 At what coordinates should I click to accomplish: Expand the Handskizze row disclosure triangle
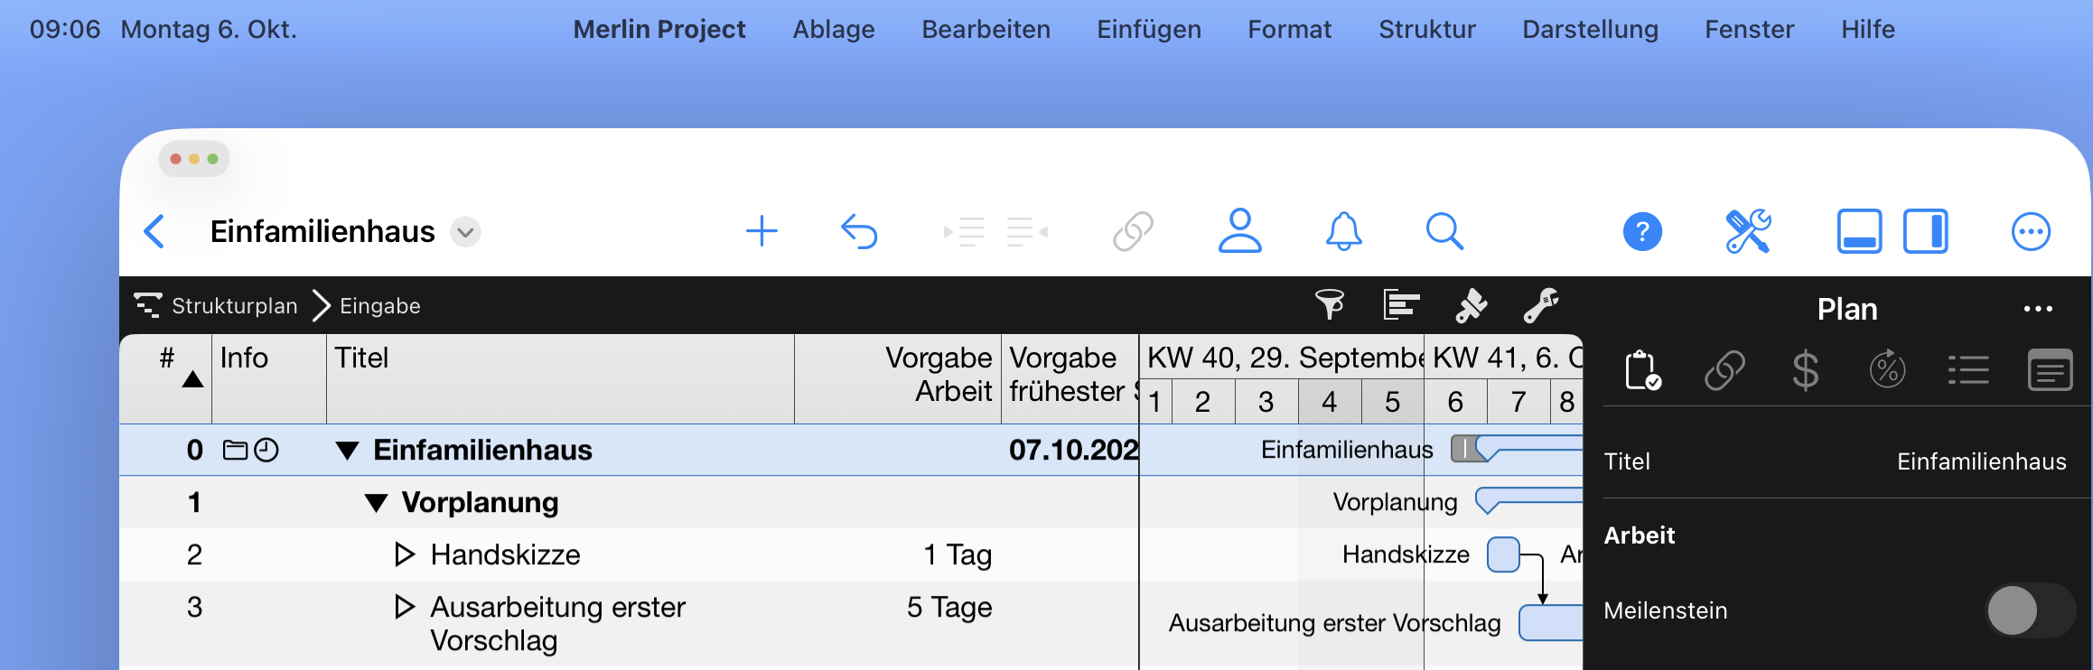[x=404, y=554]
